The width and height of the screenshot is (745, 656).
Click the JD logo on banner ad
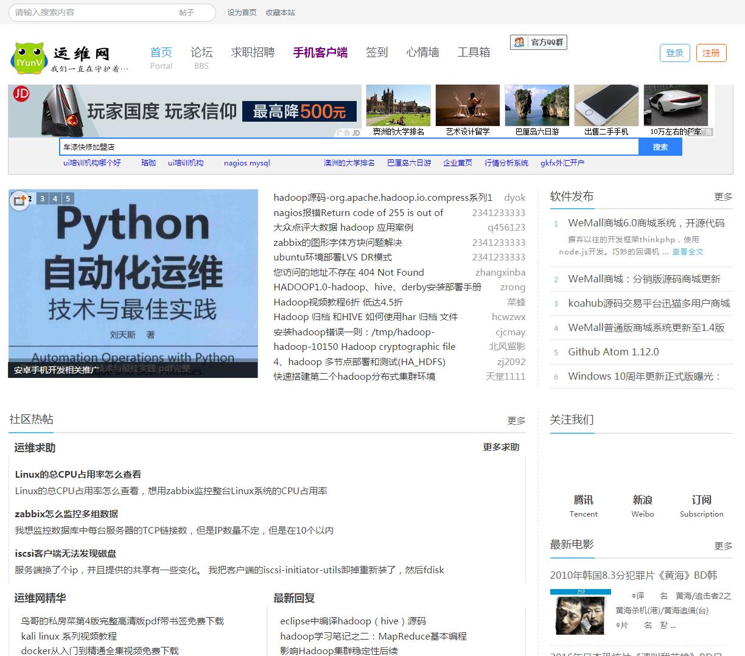[x=21, y=93]
